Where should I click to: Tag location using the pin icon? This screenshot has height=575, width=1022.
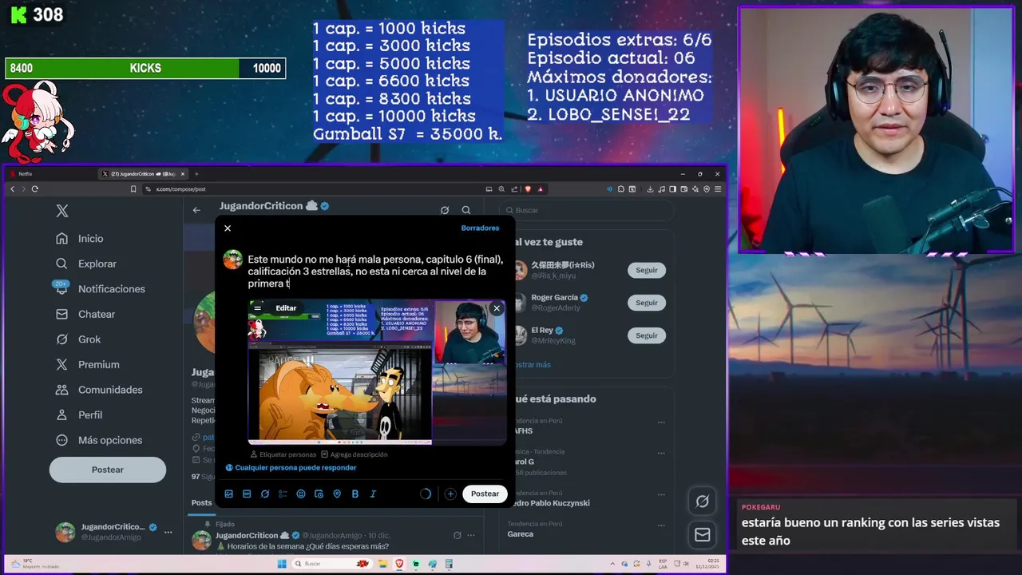[337, 494]
